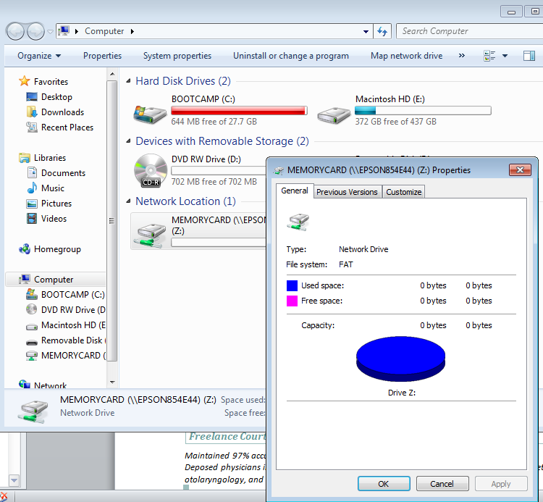
Task: Click the Pictures library icon
Action: [32, 204]
